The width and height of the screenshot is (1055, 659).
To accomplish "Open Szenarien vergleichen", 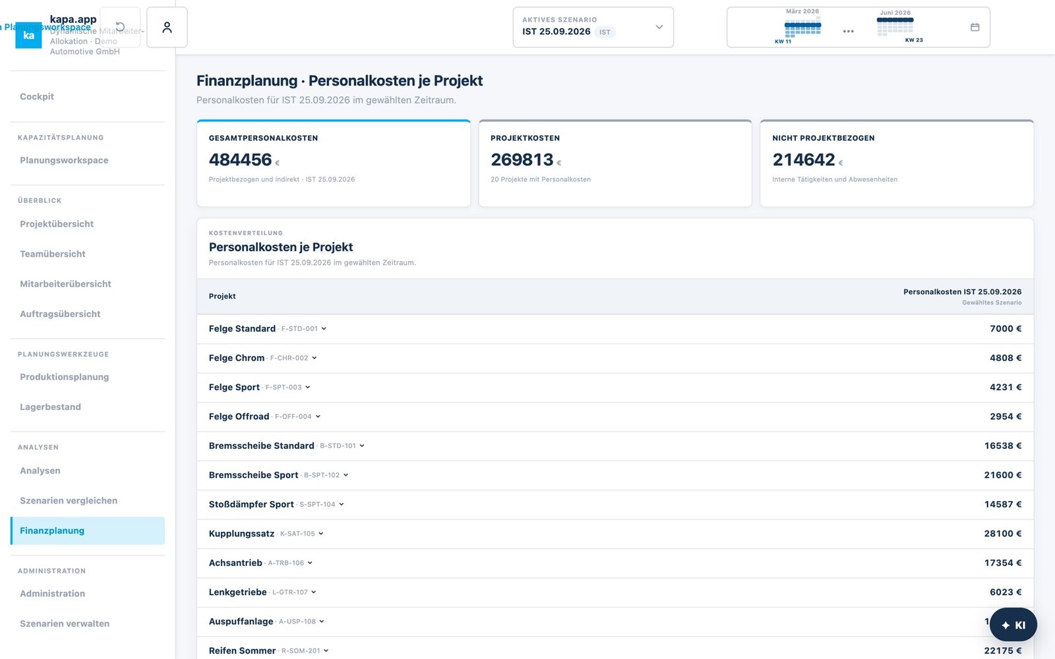I will pos(88,501).
